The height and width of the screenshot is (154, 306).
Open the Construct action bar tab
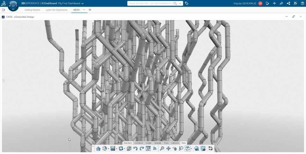[139, 143]
